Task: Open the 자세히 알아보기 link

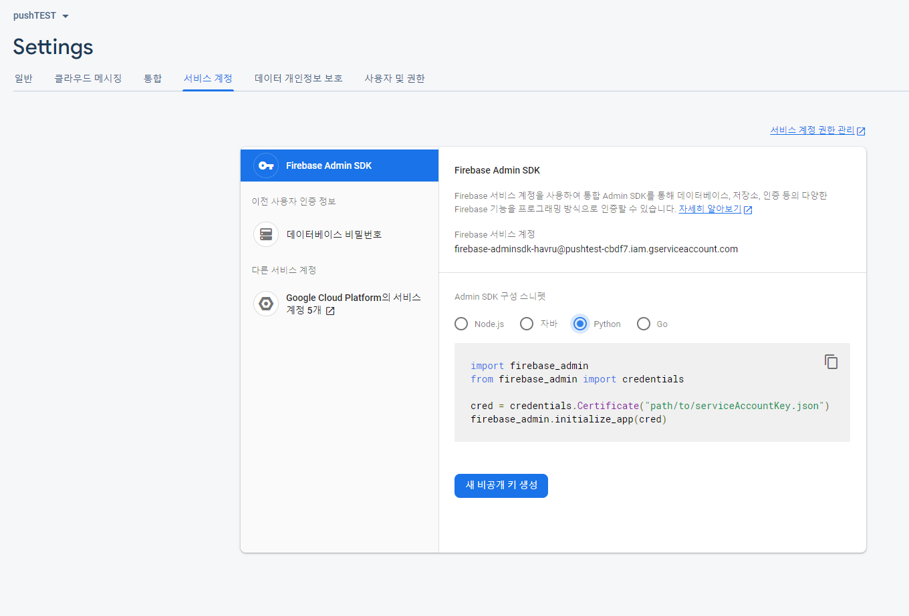Action: tap(710, 209)
